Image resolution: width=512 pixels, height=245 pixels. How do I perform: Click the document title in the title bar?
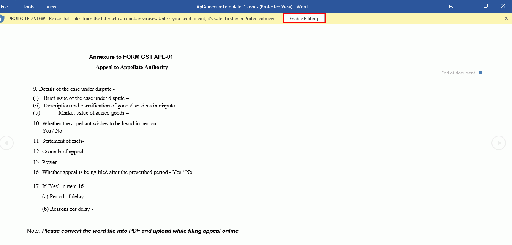coord(253,6)
